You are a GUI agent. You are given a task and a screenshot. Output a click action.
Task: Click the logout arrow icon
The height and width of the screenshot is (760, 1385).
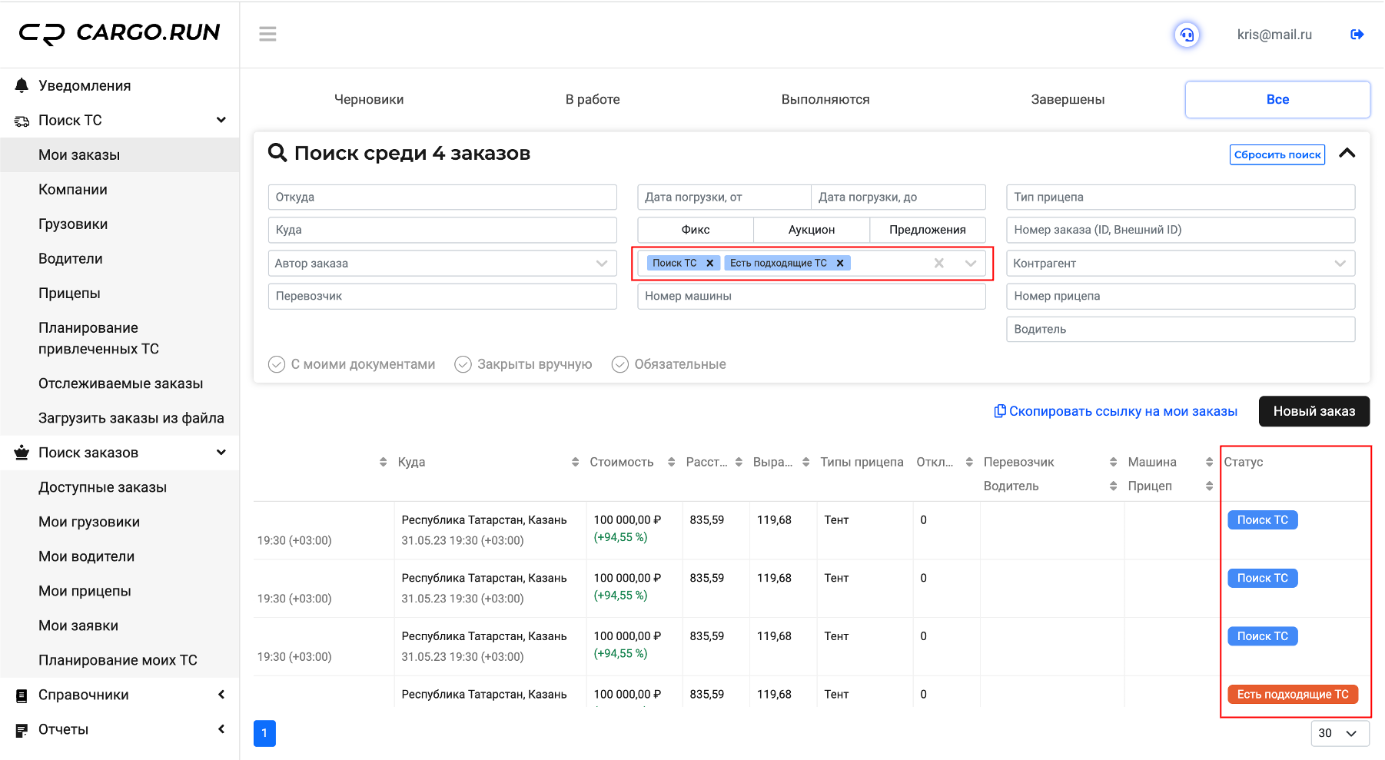coord(1357,35)
